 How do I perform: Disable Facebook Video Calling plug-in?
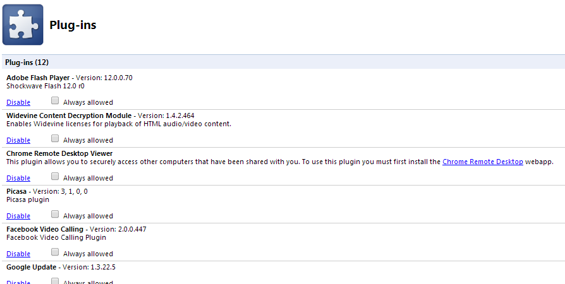[18, 254]
